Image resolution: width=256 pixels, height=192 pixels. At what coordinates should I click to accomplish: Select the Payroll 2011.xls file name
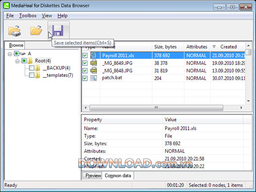(x=118, y=55)
